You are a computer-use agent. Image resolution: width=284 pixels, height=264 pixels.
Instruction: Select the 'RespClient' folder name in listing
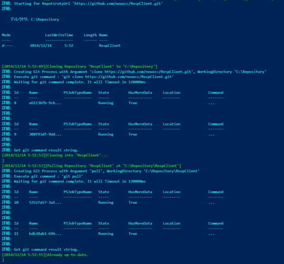110,46
